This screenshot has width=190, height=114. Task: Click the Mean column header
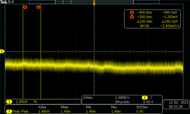click(x=64, y=107)
